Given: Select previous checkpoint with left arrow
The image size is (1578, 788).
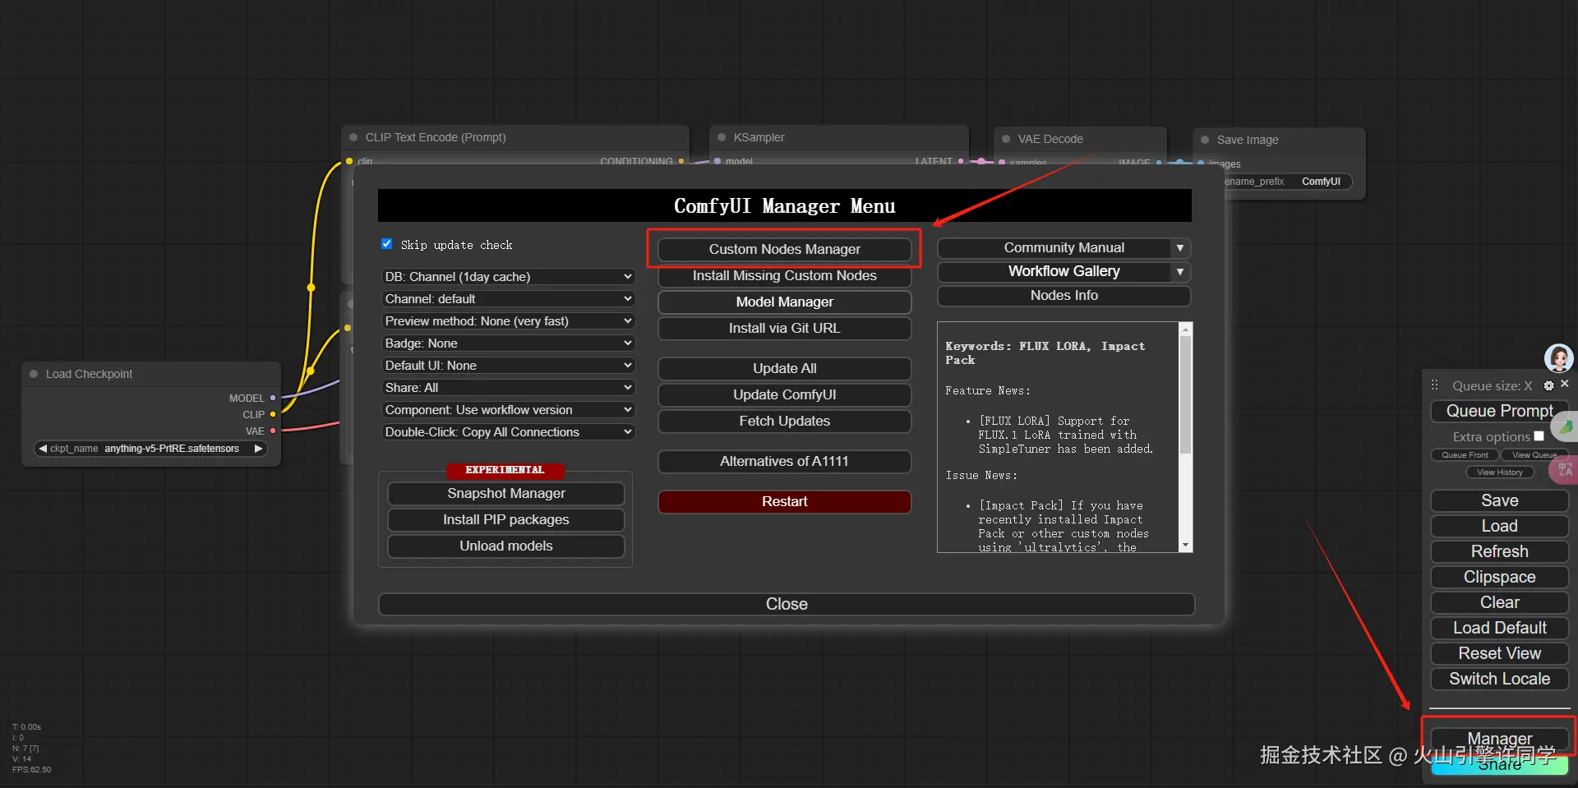Looking at the screenshot, I should (43, 449).
